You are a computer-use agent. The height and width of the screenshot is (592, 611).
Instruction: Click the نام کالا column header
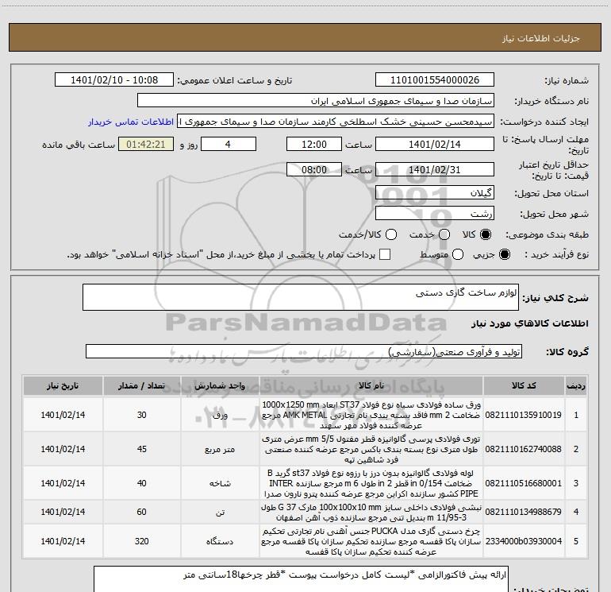[371, 386]
